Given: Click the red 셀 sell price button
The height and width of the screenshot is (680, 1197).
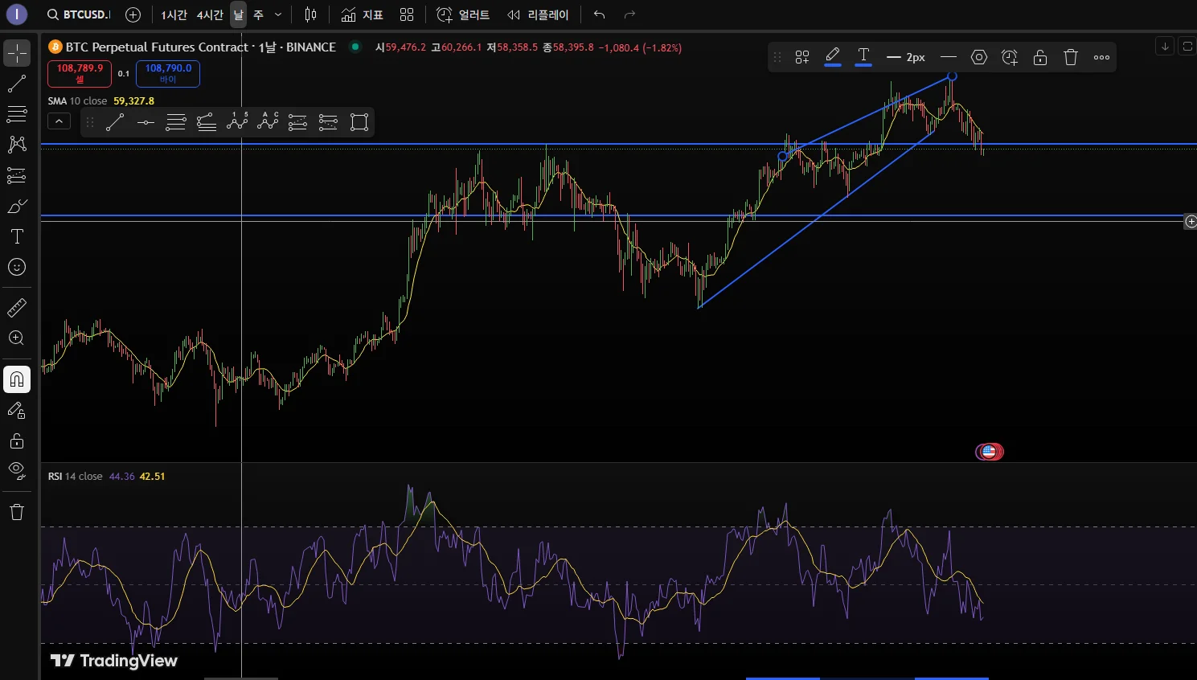Looking at the screenshot, I should click(x=80, y=73).
